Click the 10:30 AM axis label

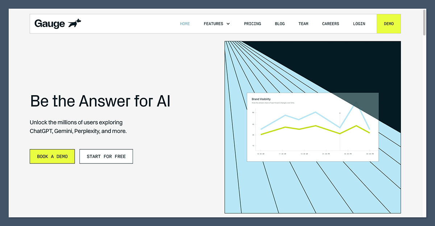260,154
